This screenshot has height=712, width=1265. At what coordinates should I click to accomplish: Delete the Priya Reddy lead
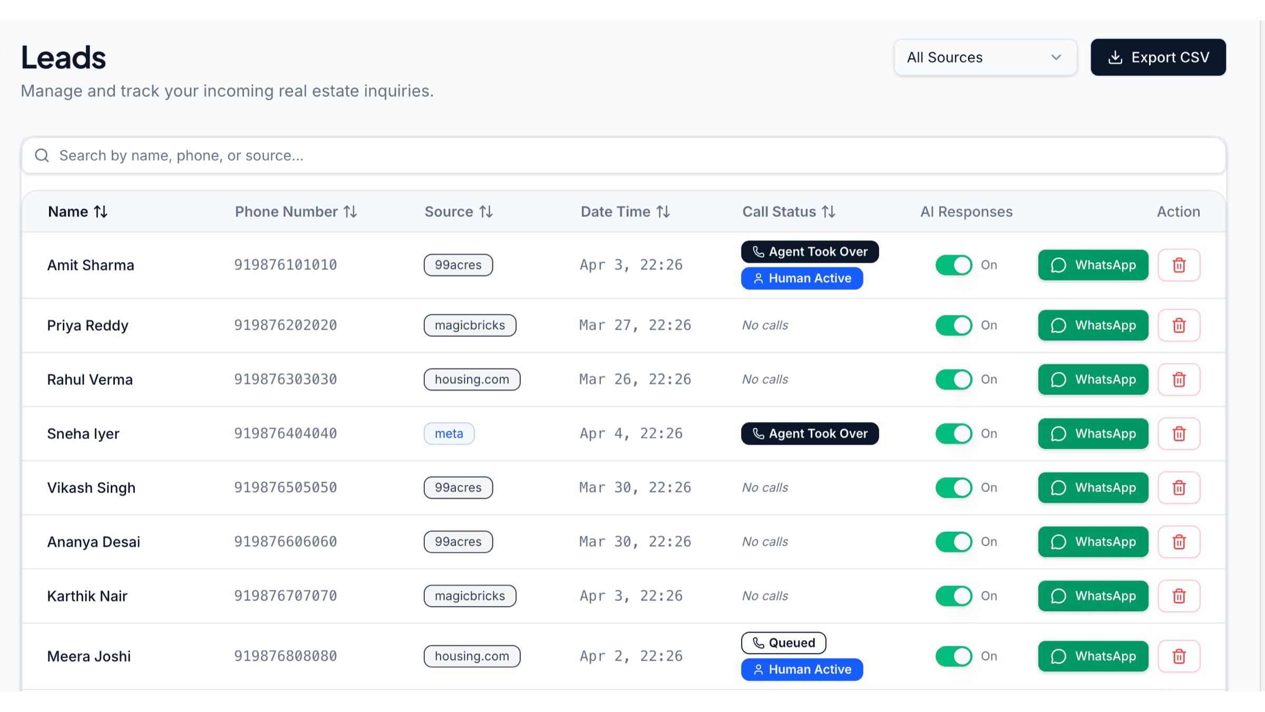pos(1179,325)
